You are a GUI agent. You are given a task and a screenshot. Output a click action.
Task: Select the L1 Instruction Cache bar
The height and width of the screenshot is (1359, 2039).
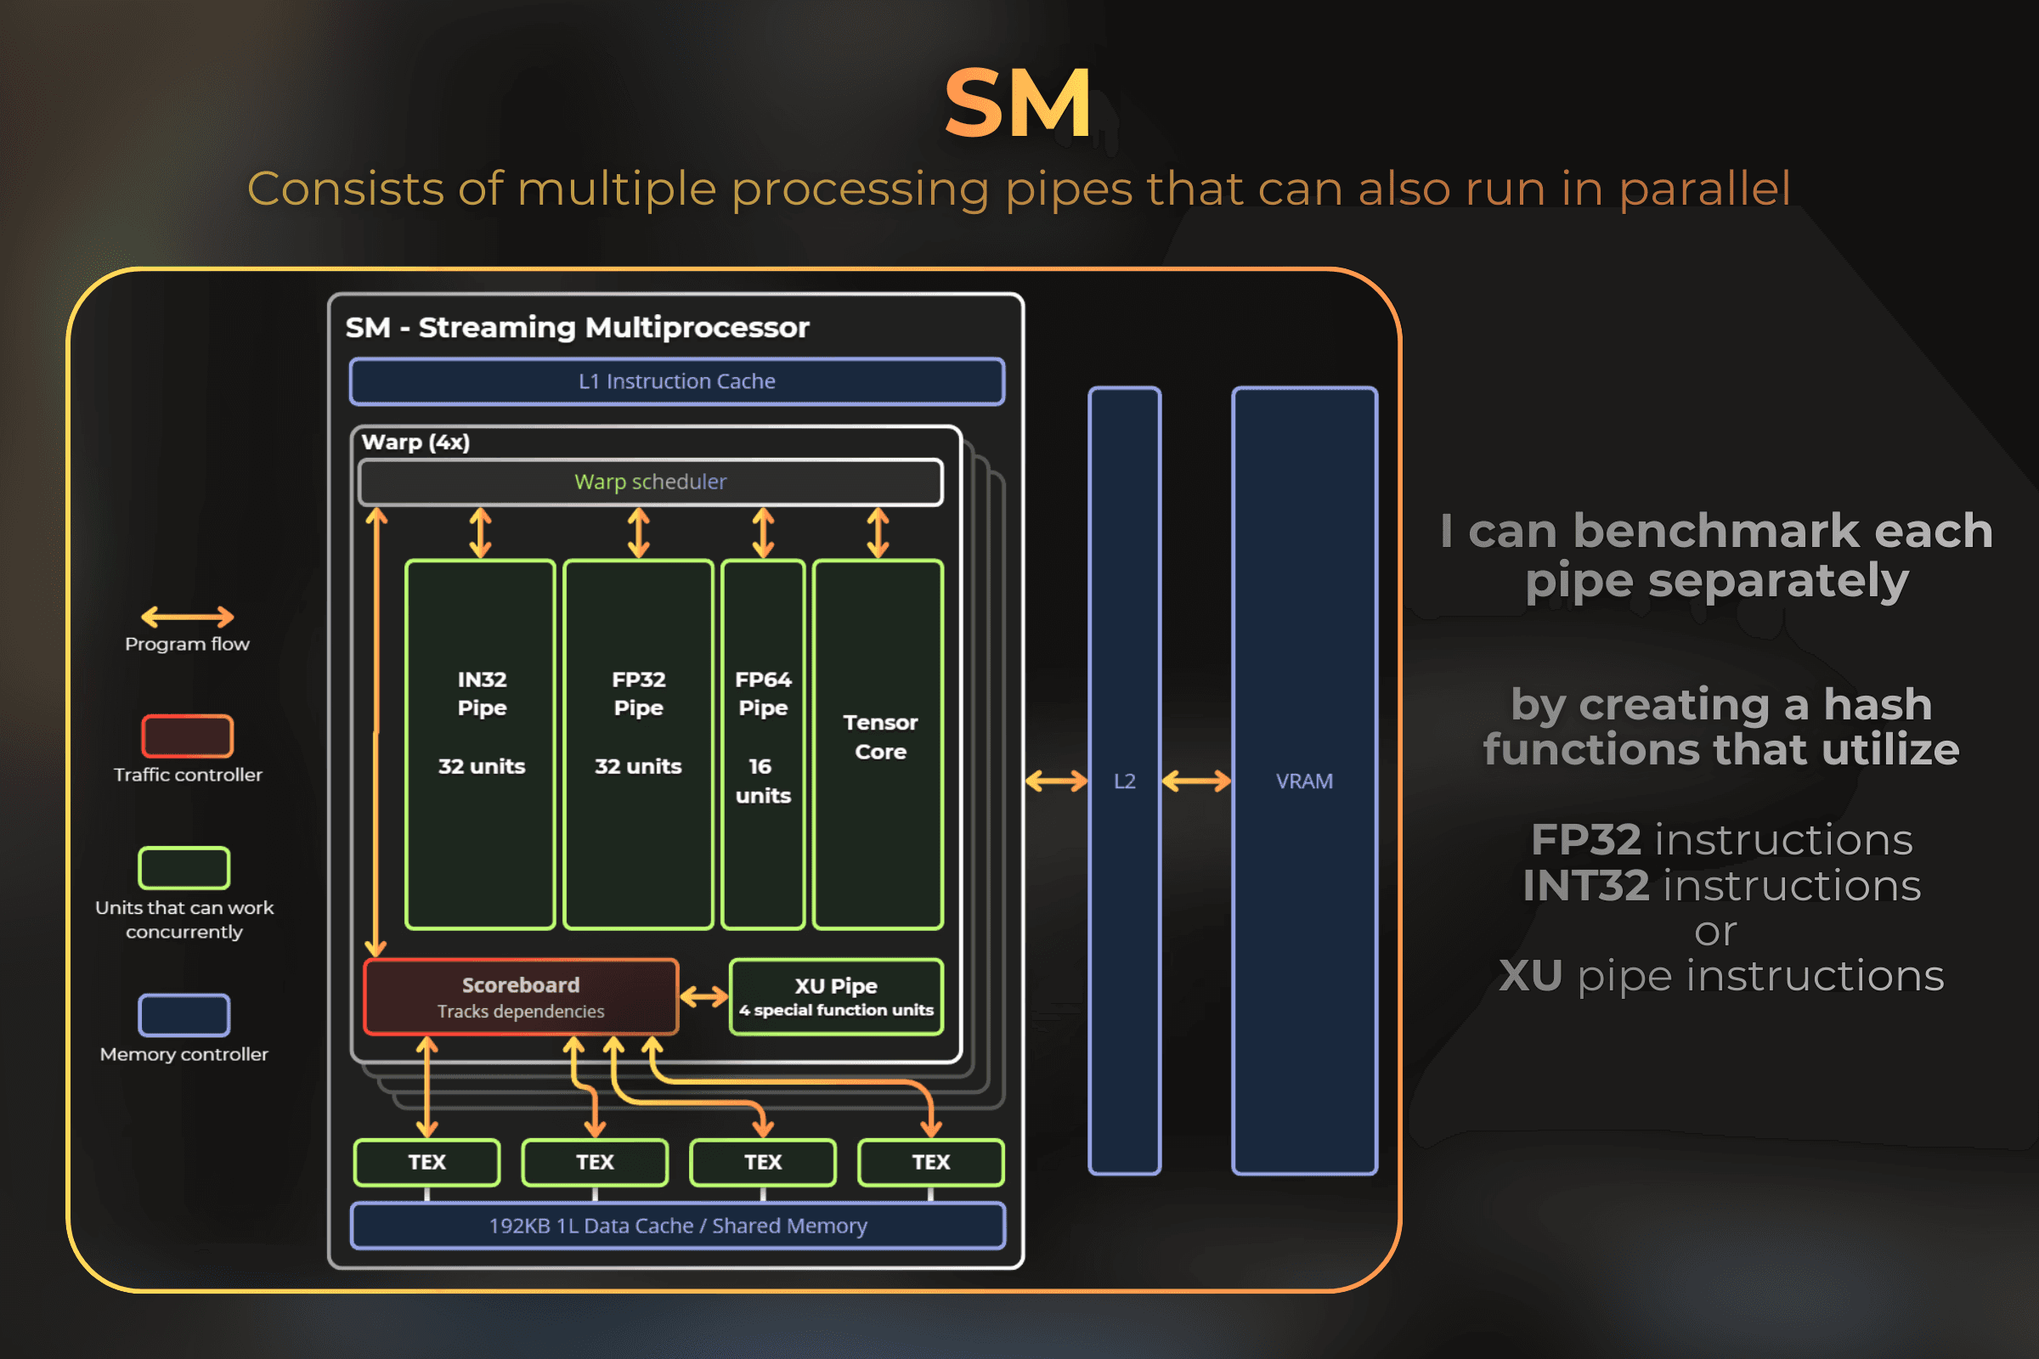677,381
